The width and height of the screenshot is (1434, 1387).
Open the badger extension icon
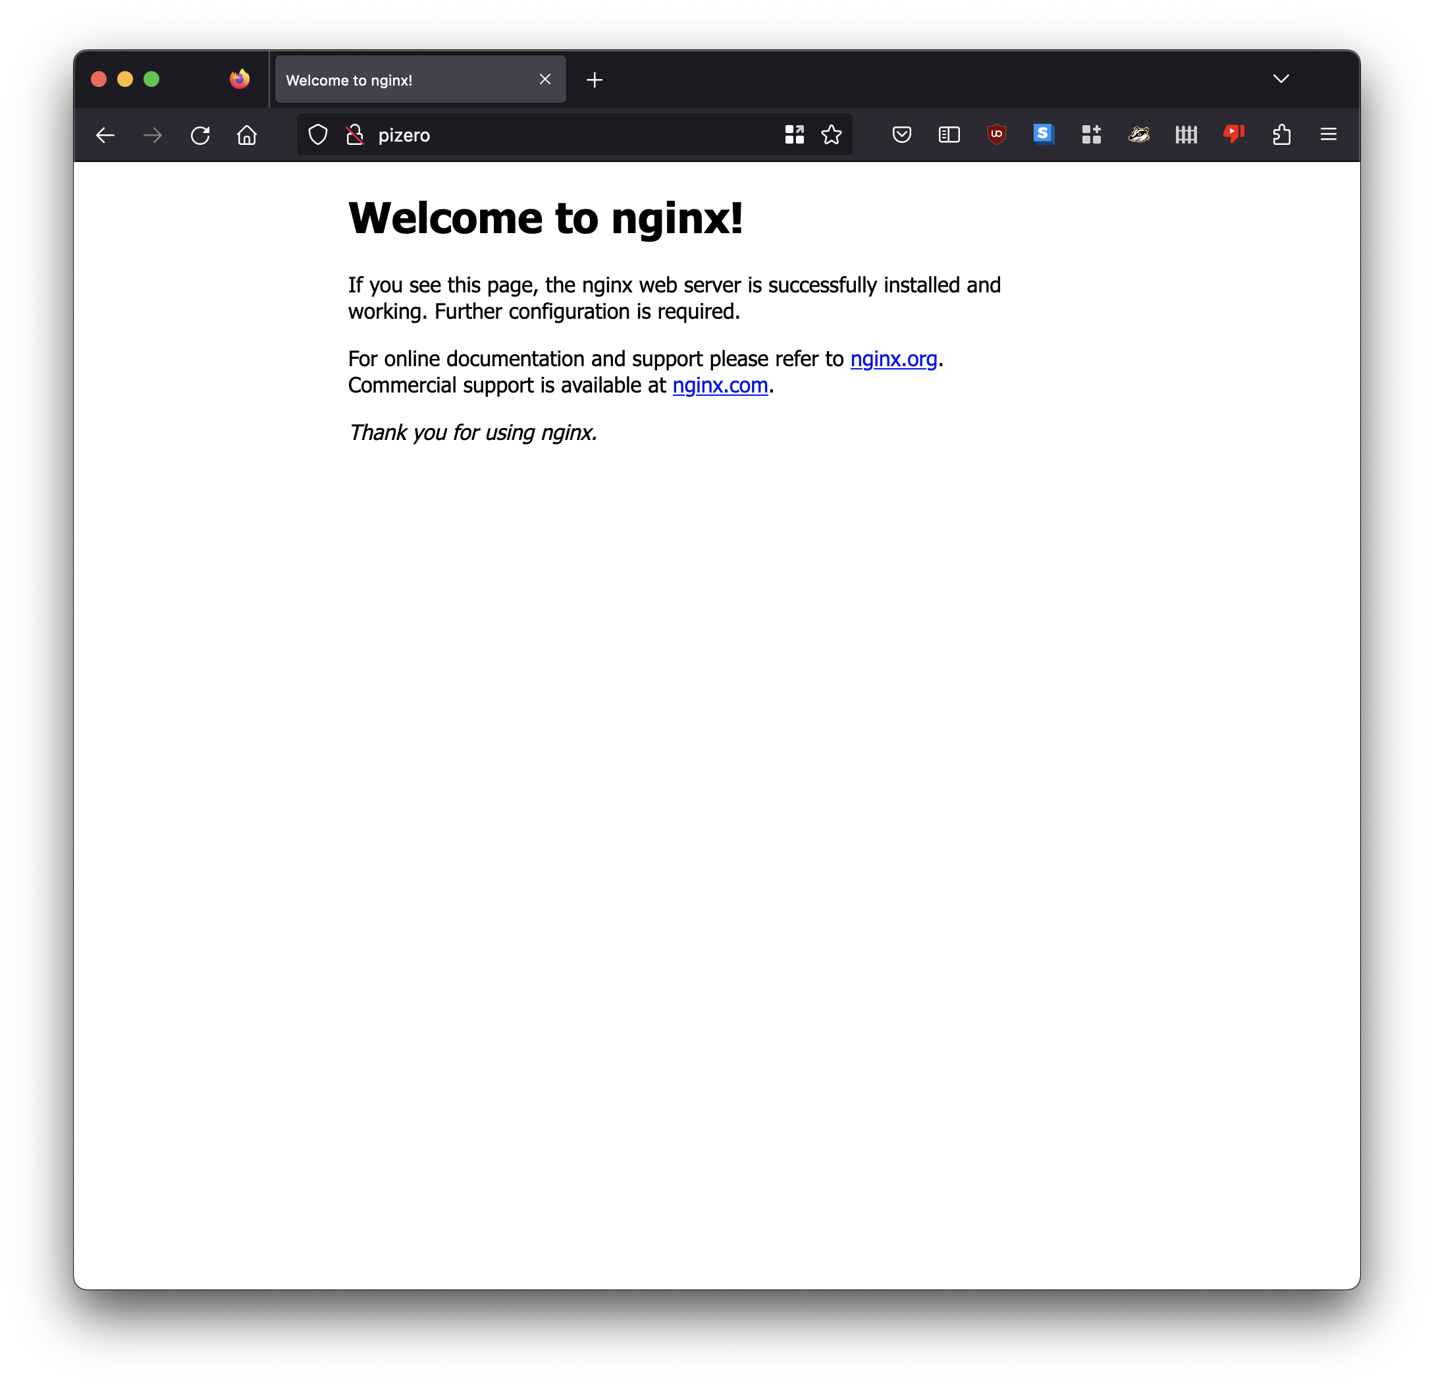click(1138, 134)
